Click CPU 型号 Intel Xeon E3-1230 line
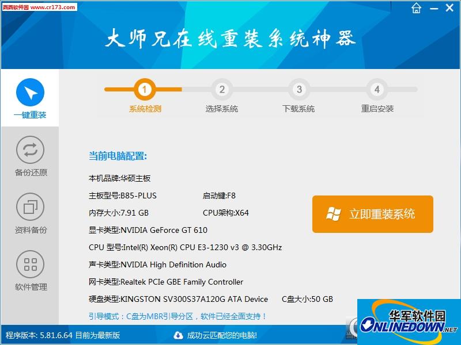Screen dimensions: 461x345 (x=185, y=247)
